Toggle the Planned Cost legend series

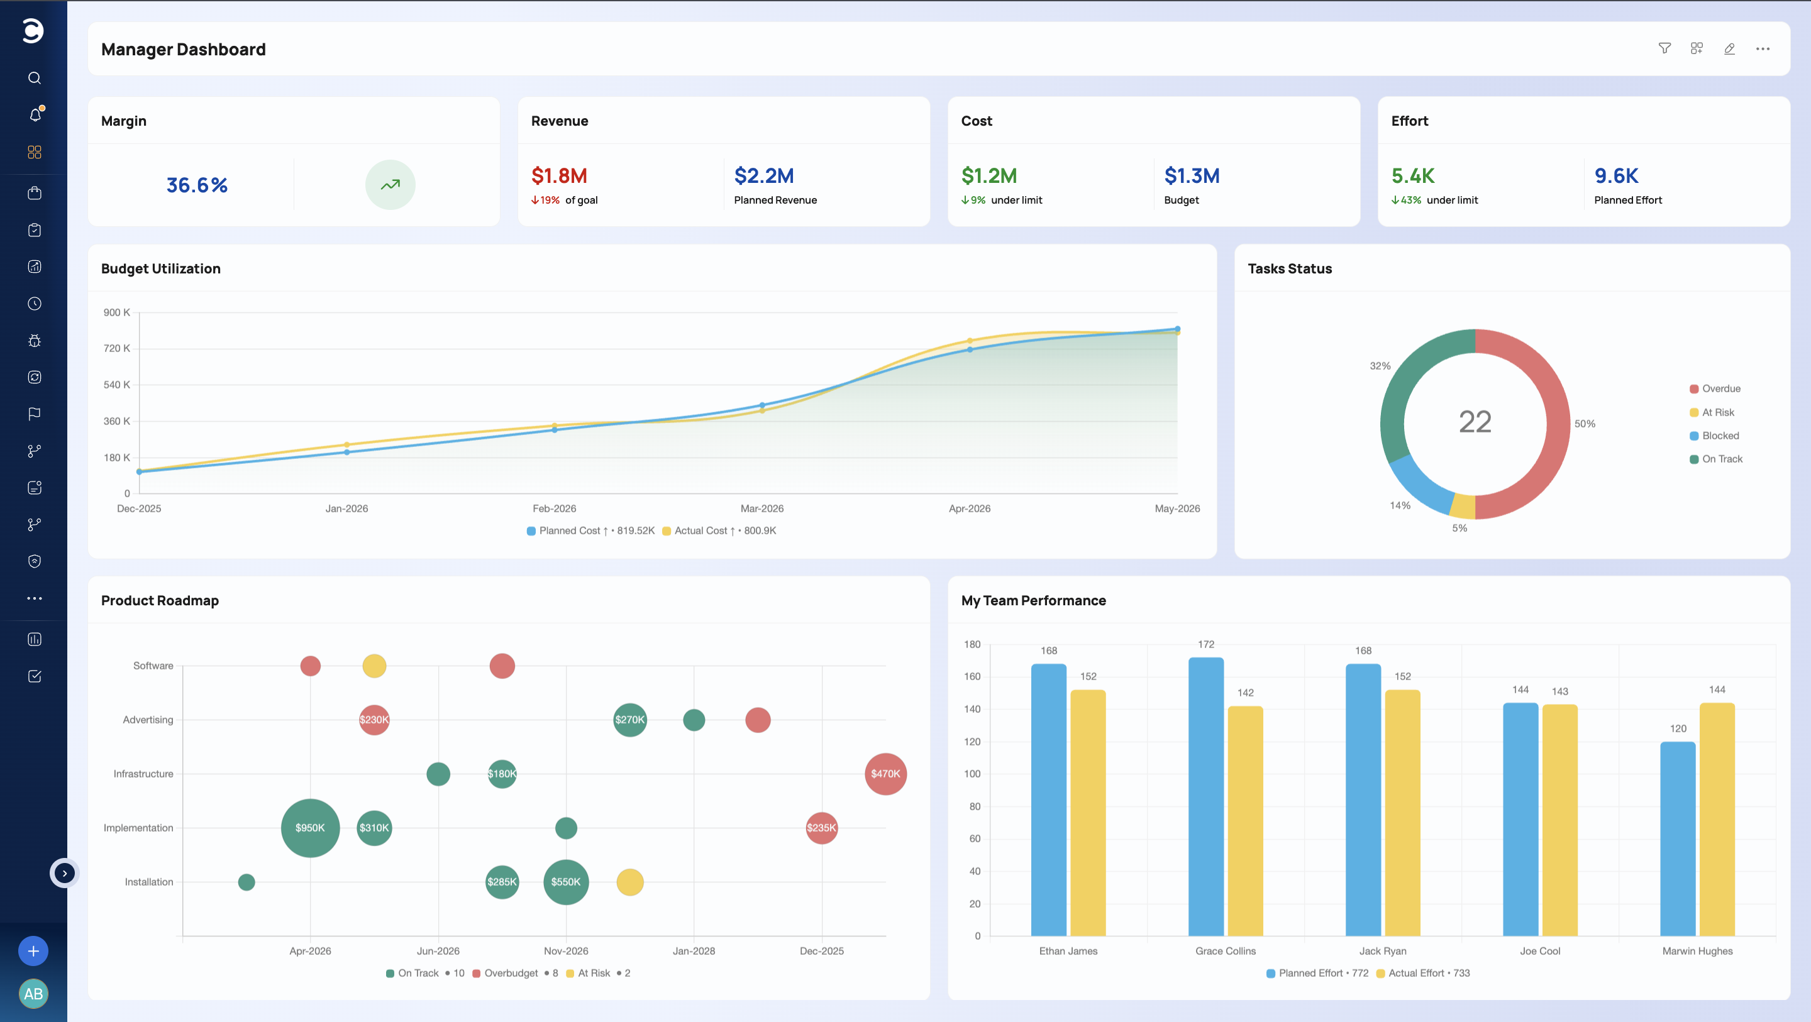pos(590,530)
